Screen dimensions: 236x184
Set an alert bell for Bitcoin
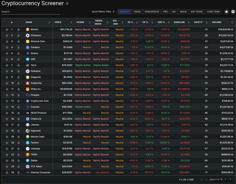19,30
